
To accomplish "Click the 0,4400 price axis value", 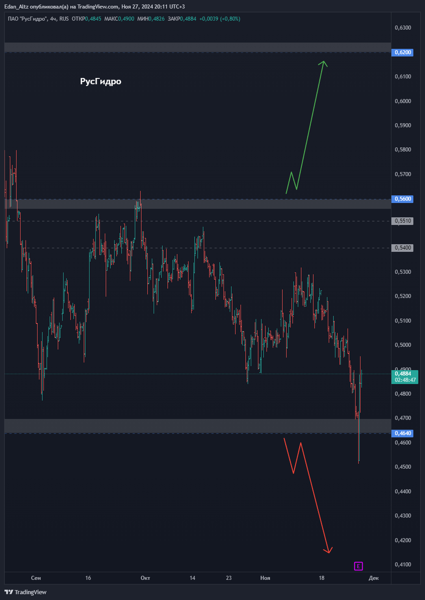I will point(403,491).
